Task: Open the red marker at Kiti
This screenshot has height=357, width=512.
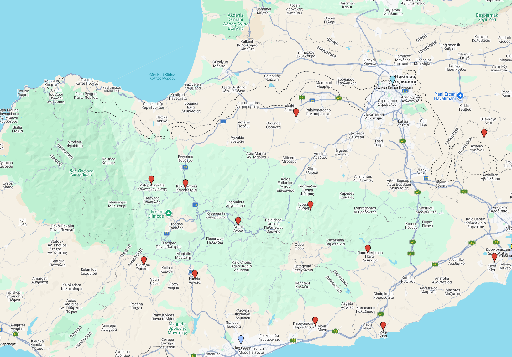Action: (x=494, y=258)
